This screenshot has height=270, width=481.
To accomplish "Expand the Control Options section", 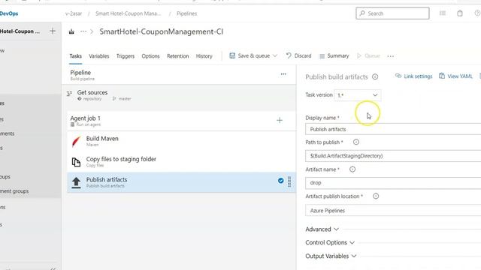I will pyautogui.click(x=330, y=242).
